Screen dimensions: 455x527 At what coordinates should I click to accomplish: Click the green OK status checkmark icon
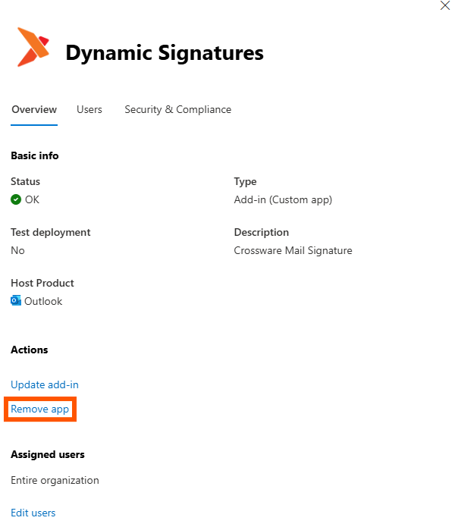pyautogui.click(x=16, y=200)
